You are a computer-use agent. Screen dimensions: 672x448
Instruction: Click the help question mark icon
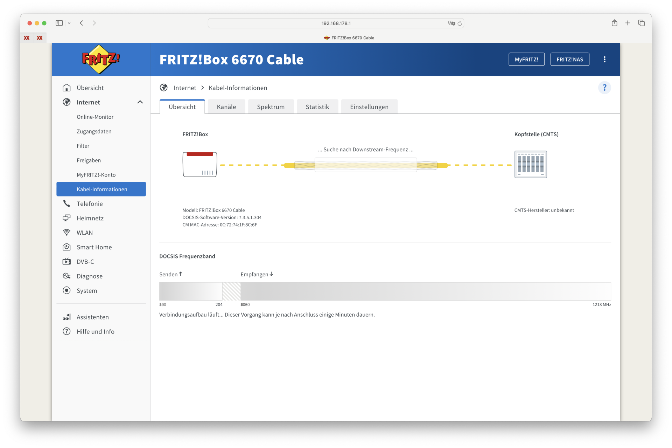point(604,88)
